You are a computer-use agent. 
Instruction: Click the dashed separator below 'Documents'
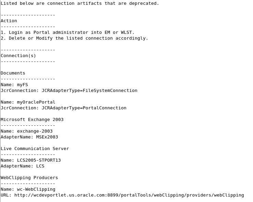pyautogui.click(x=28, y=79)
